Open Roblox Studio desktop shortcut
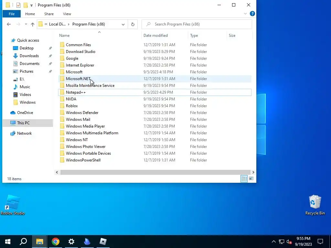This screenshot has height=248, width=331. [x=13, y=205]
